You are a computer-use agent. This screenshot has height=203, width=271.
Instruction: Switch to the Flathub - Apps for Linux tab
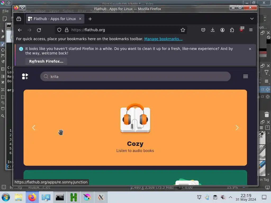(x=55, y=19)
